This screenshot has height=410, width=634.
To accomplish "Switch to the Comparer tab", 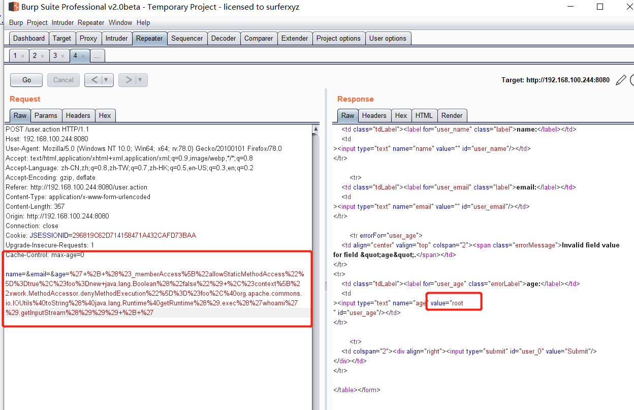I will click(x=259, y=38).
